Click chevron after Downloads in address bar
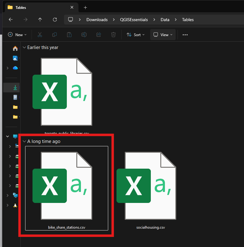This screenshot has width=244, height=247. point(114,20)
